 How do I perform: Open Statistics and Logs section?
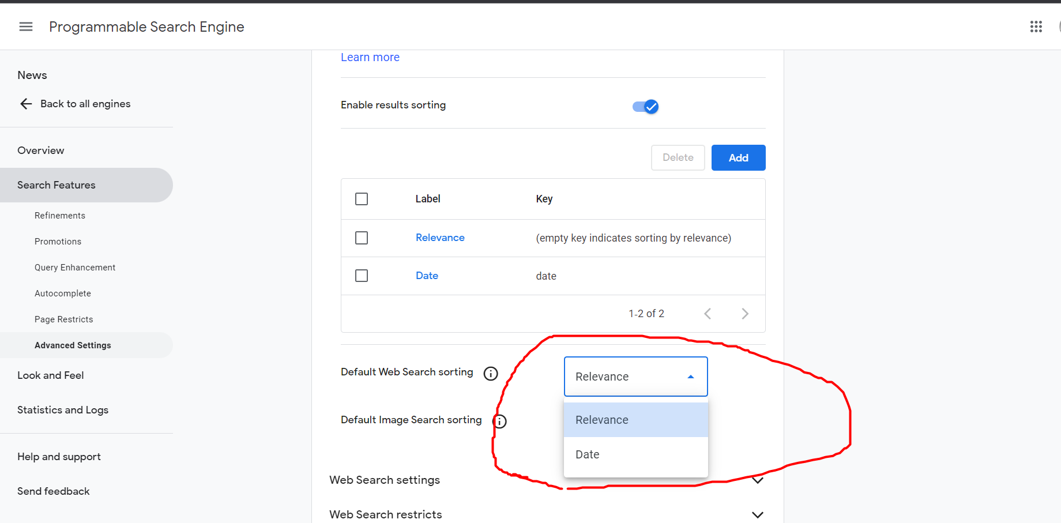click(63, 410)
